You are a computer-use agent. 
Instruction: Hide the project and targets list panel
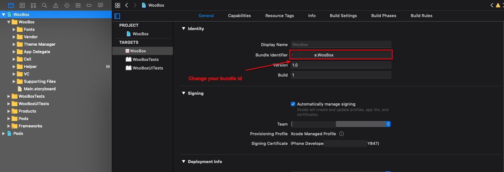click(x=117, y=16)
